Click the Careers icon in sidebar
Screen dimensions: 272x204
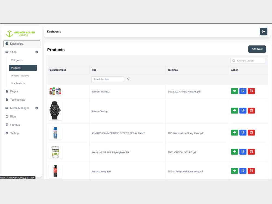[x=7, y=125]
